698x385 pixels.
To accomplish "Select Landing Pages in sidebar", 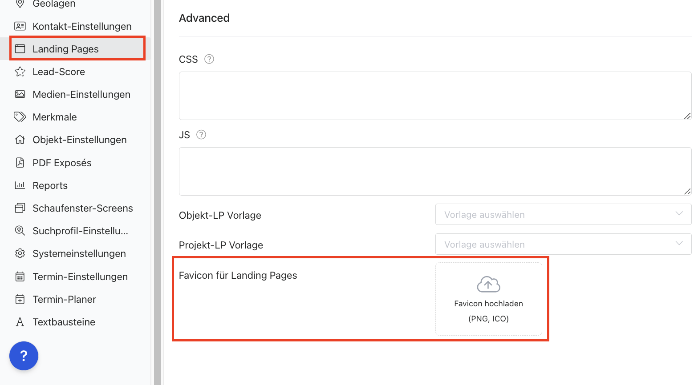I will 65,49.
